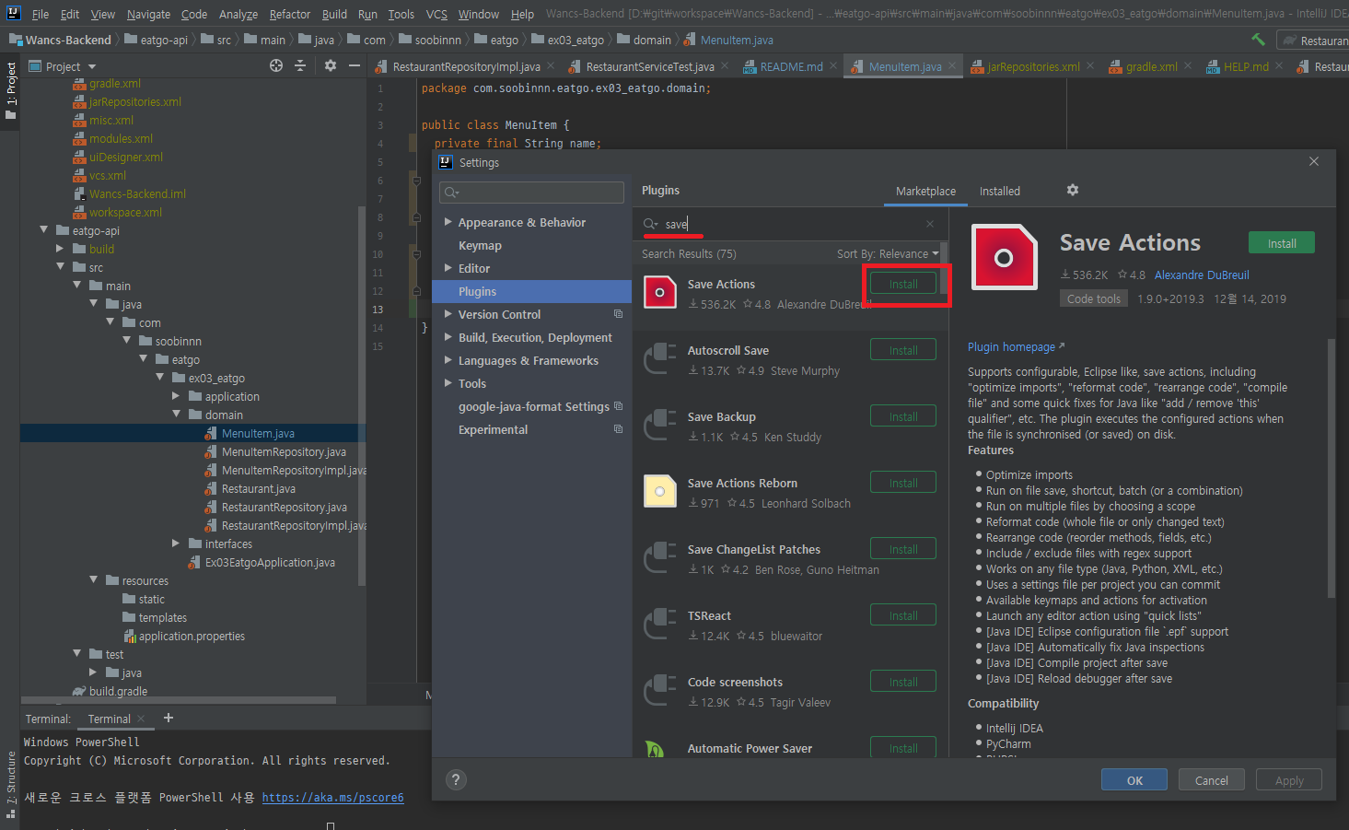Close the README.md editor tab
Viewport: 1349px width, 830px height.
(833, 65)
